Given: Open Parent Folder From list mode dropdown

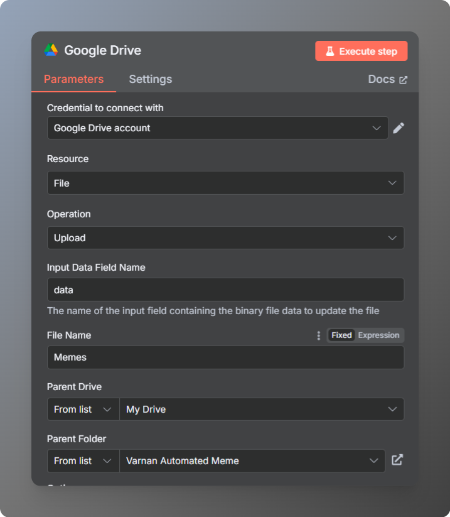Looking at the screenshot, I should (83, 461).
